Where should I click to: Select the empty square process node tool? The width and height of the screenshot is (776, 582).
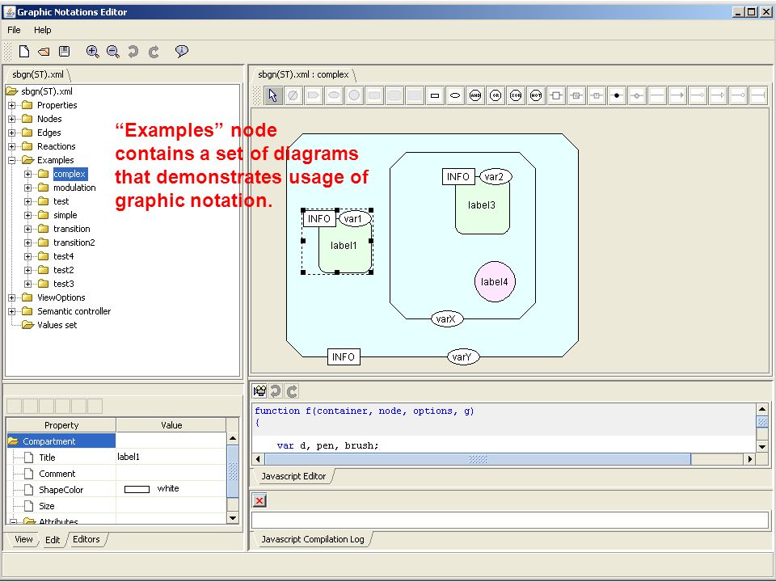coord(556,95)
